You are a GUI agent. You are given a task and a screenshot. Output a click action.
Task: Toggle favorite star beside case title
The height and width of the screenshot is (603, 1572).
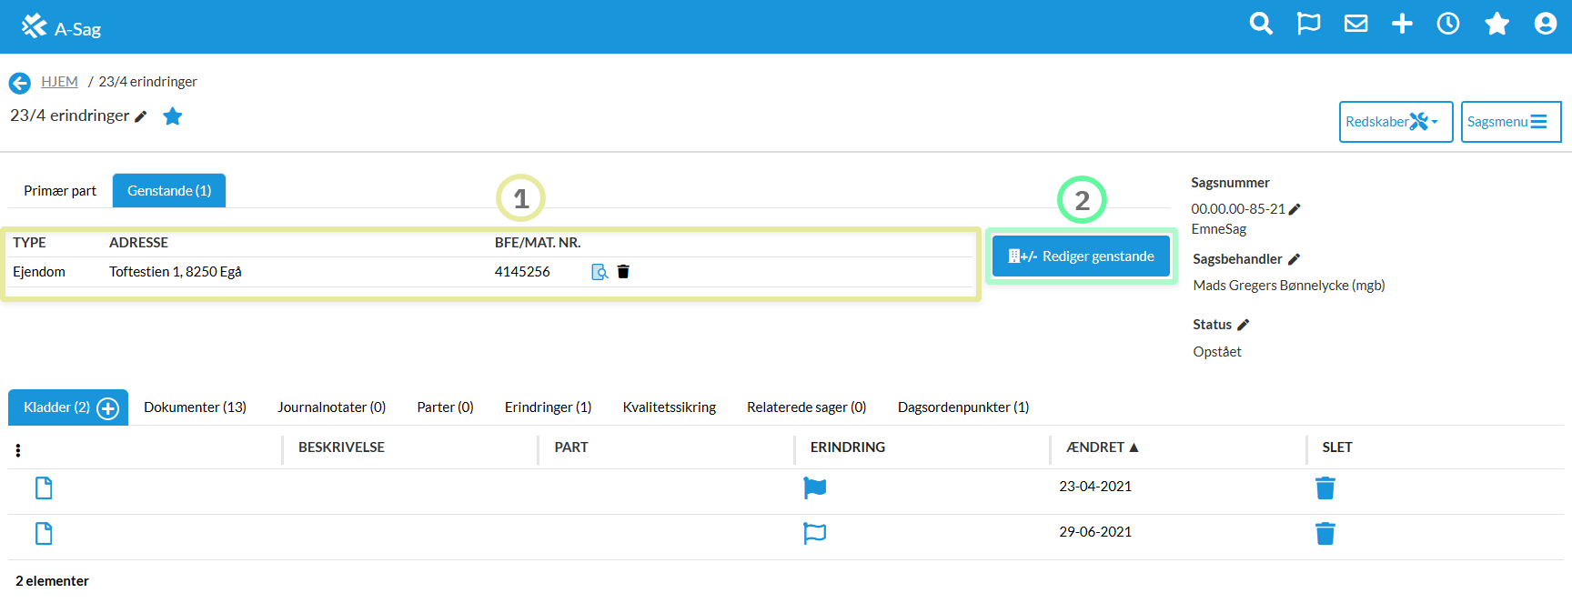pos(172,116)
